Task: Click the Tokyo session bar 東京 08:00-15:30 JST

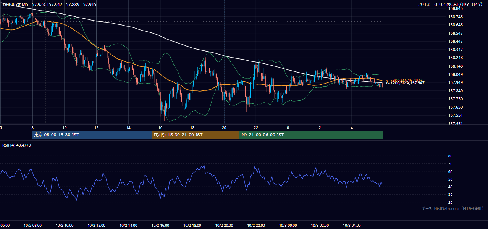Action: (92, 135)
